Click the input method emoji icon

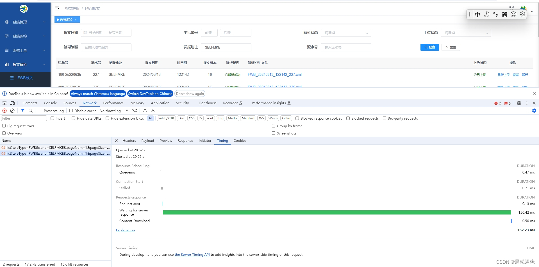click(513, 14)
